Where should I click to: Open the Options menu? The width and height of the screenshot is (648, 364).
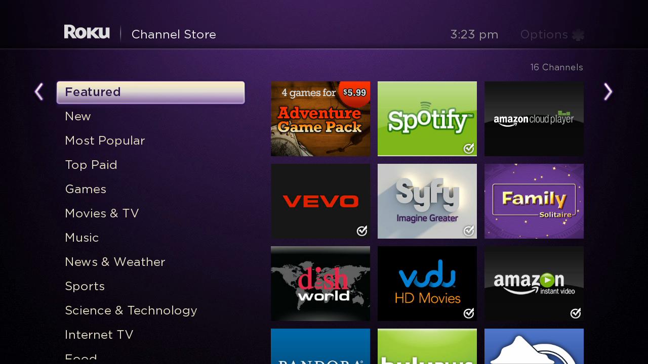pos(552,34)
